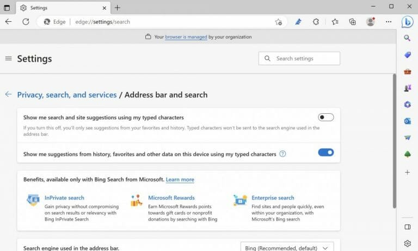The height and width of the screenshot is (251, 418).
Task: Click the 'Search engine used in the address bar.' label
Action: [x=71, y=248]
